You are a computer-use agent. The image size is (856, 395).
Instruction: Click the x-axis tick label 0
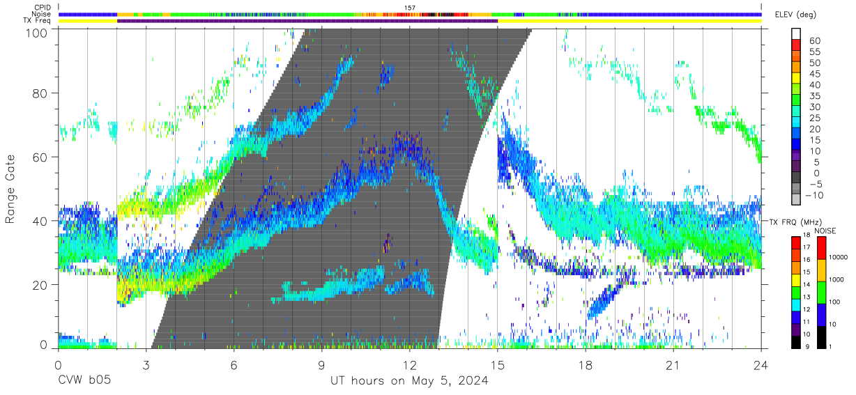(58, 365)
